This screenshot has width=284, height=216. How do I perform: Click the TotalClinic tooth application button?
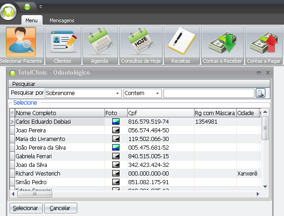click(x=8, y=12)
